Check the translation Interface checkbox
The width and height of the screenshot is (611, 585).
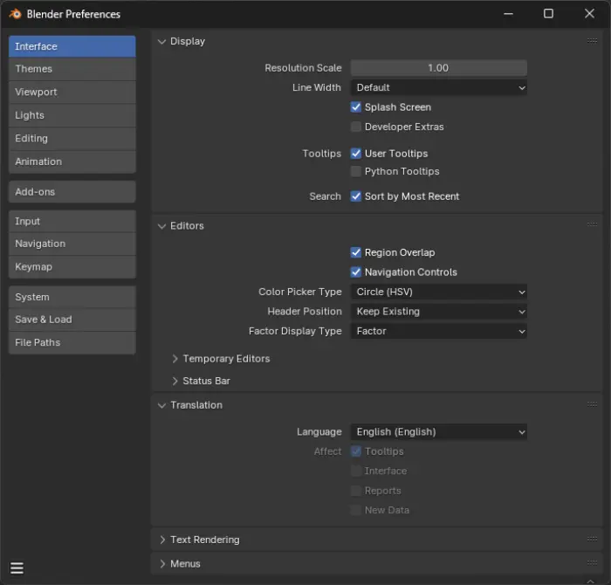coord(356,471)
